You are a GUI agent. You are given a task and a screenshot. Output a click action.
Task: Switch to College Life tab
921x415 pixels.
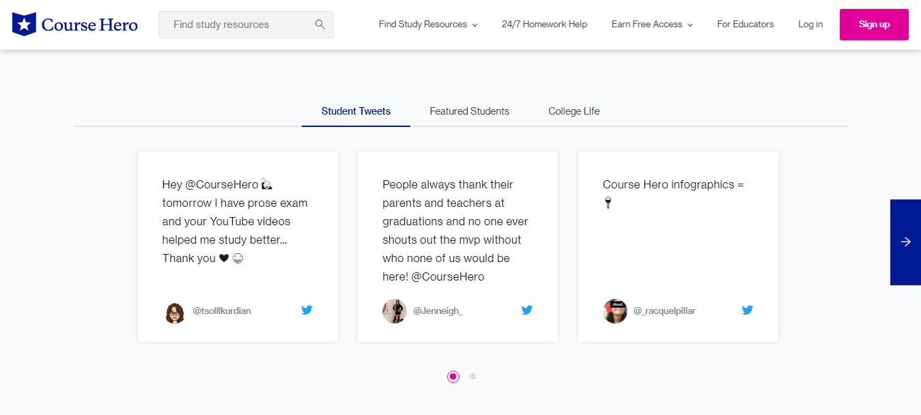[573, 111]
